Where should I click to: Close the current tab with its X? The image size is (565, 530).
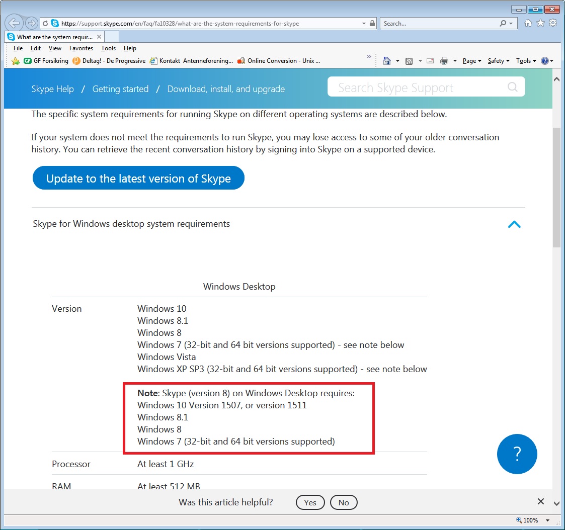[x=99, y=37]
